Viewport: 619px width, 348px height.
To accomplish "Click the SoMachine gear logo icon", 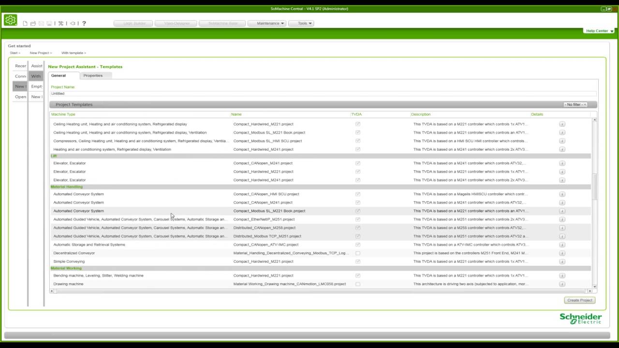I will point(10,20).
